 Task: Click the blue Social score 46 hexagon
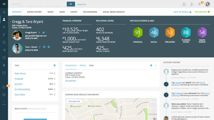click(x=154, y=32)
